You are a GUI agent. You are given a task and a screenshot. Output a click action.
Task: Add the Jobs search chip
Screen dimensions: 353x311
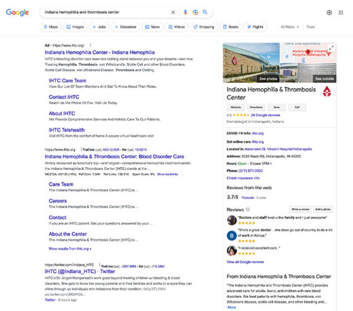tap(99, 27)
